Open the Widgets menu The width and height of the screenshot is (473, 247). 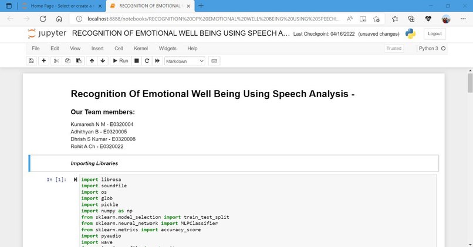167,49
